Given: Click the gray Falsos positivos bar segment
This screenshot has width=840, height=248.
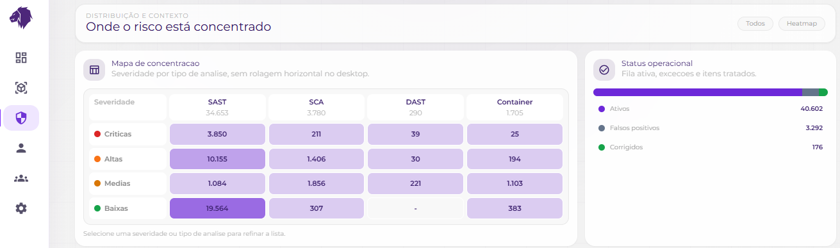Looking at the screenshot, I should pos(810,92).
